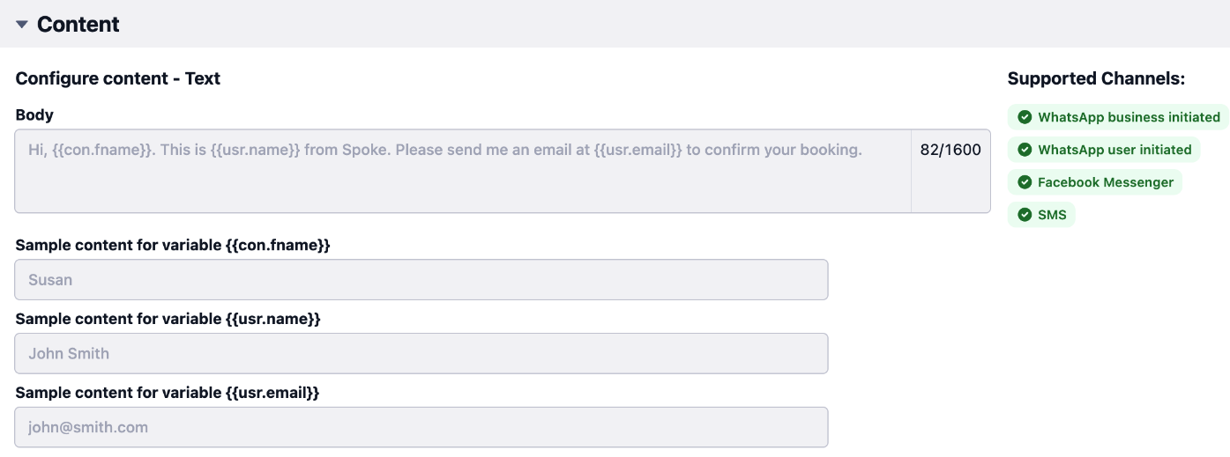Click the Supported Channels heading

(1096, 78)
